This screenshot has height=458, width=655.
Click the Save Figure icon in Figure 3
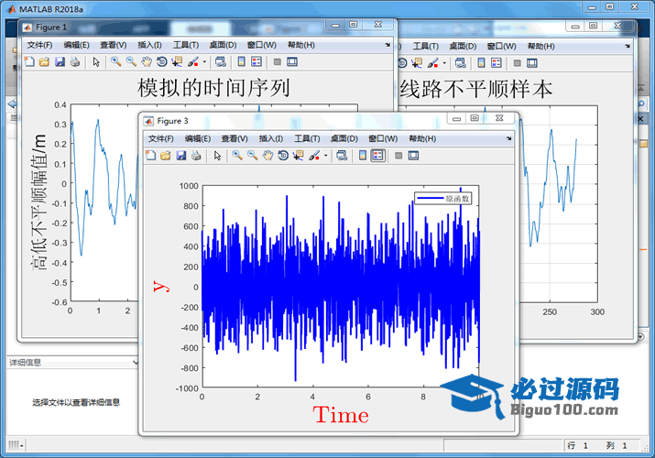(181, 156)
